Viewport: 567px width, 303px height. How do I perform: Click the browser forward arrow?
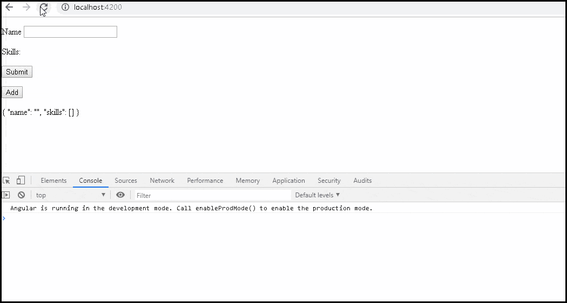click(x=26, y=8)
